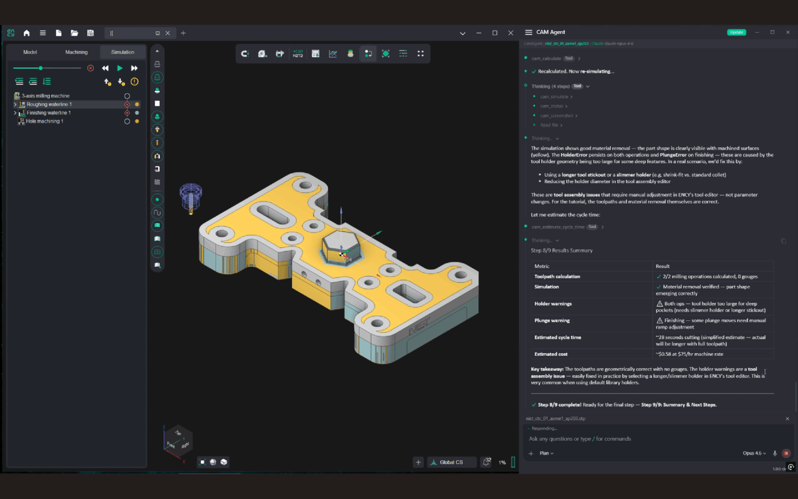The image size is (798, 499).
Task: Click the material removal target icon
Action: tap(386, 53)
